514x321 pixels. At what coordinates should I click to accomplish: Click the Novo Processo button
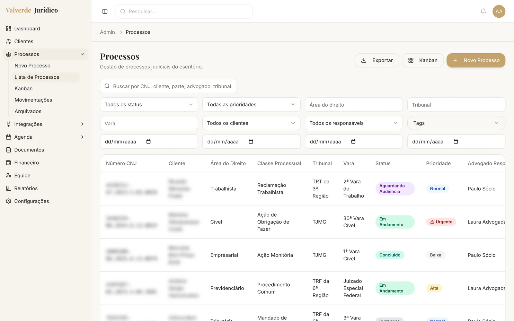(x=476, y=60)
